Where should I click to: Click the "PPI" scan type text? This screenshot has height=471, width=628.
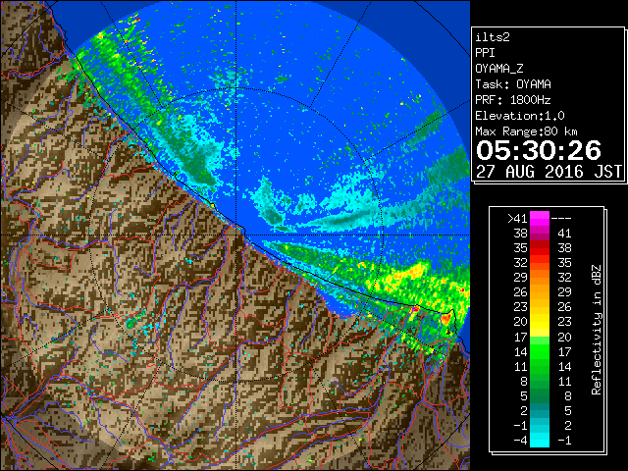485,53
